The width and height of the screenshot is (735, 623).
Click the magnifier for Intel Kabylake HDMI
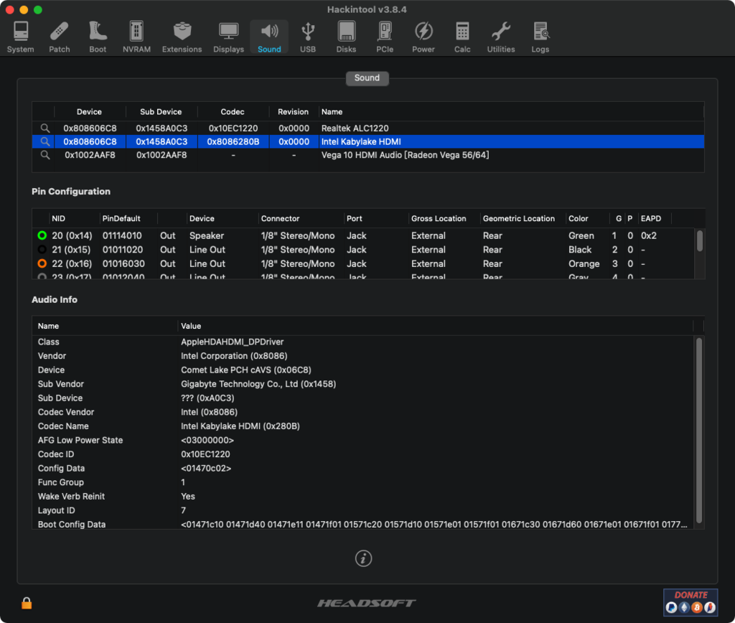[45, 141]
